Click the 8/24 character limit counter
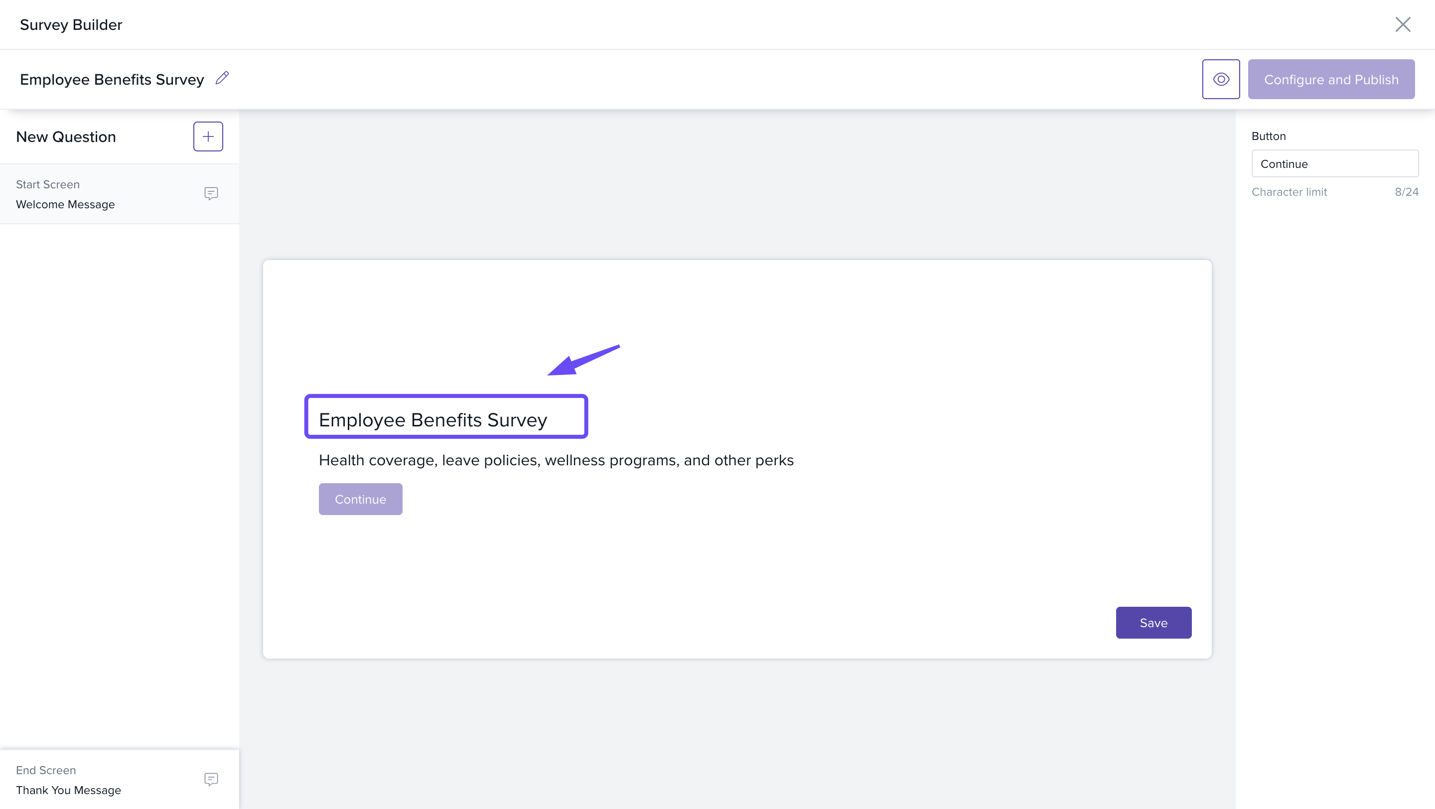This screenshot has width=1435, height=809. (x=1406, y=192)
